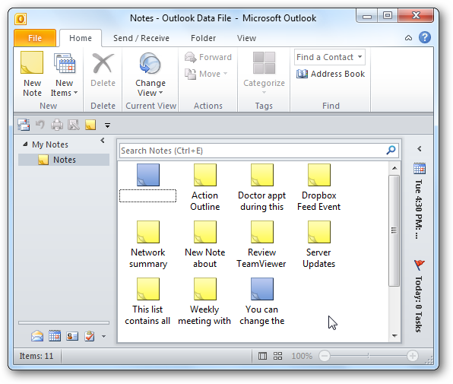
Task: Switch to Tasks in navigation pane
Action: [x=90, y=336]
